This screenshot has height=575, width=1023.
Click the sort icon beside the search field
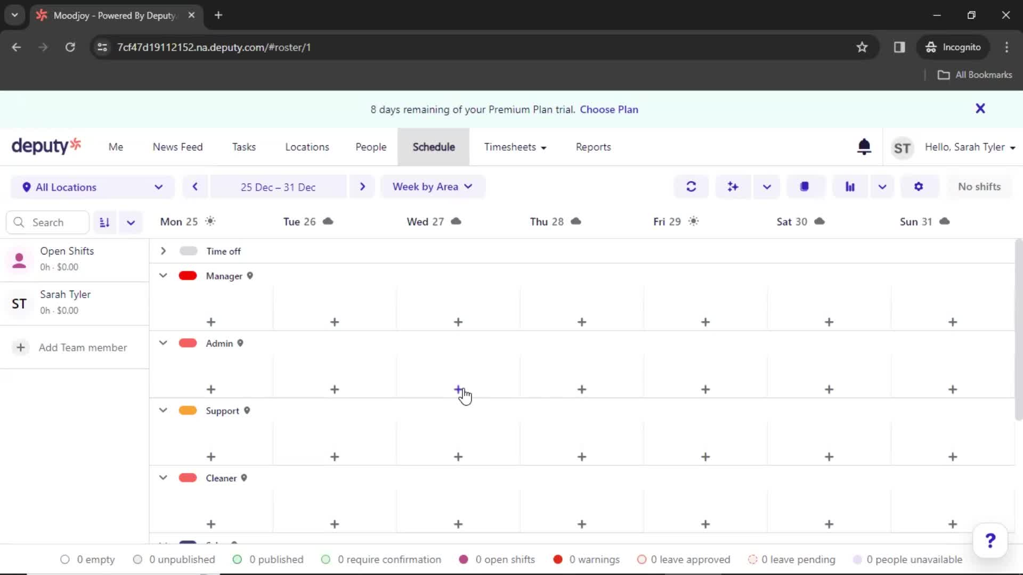[104, 222]
